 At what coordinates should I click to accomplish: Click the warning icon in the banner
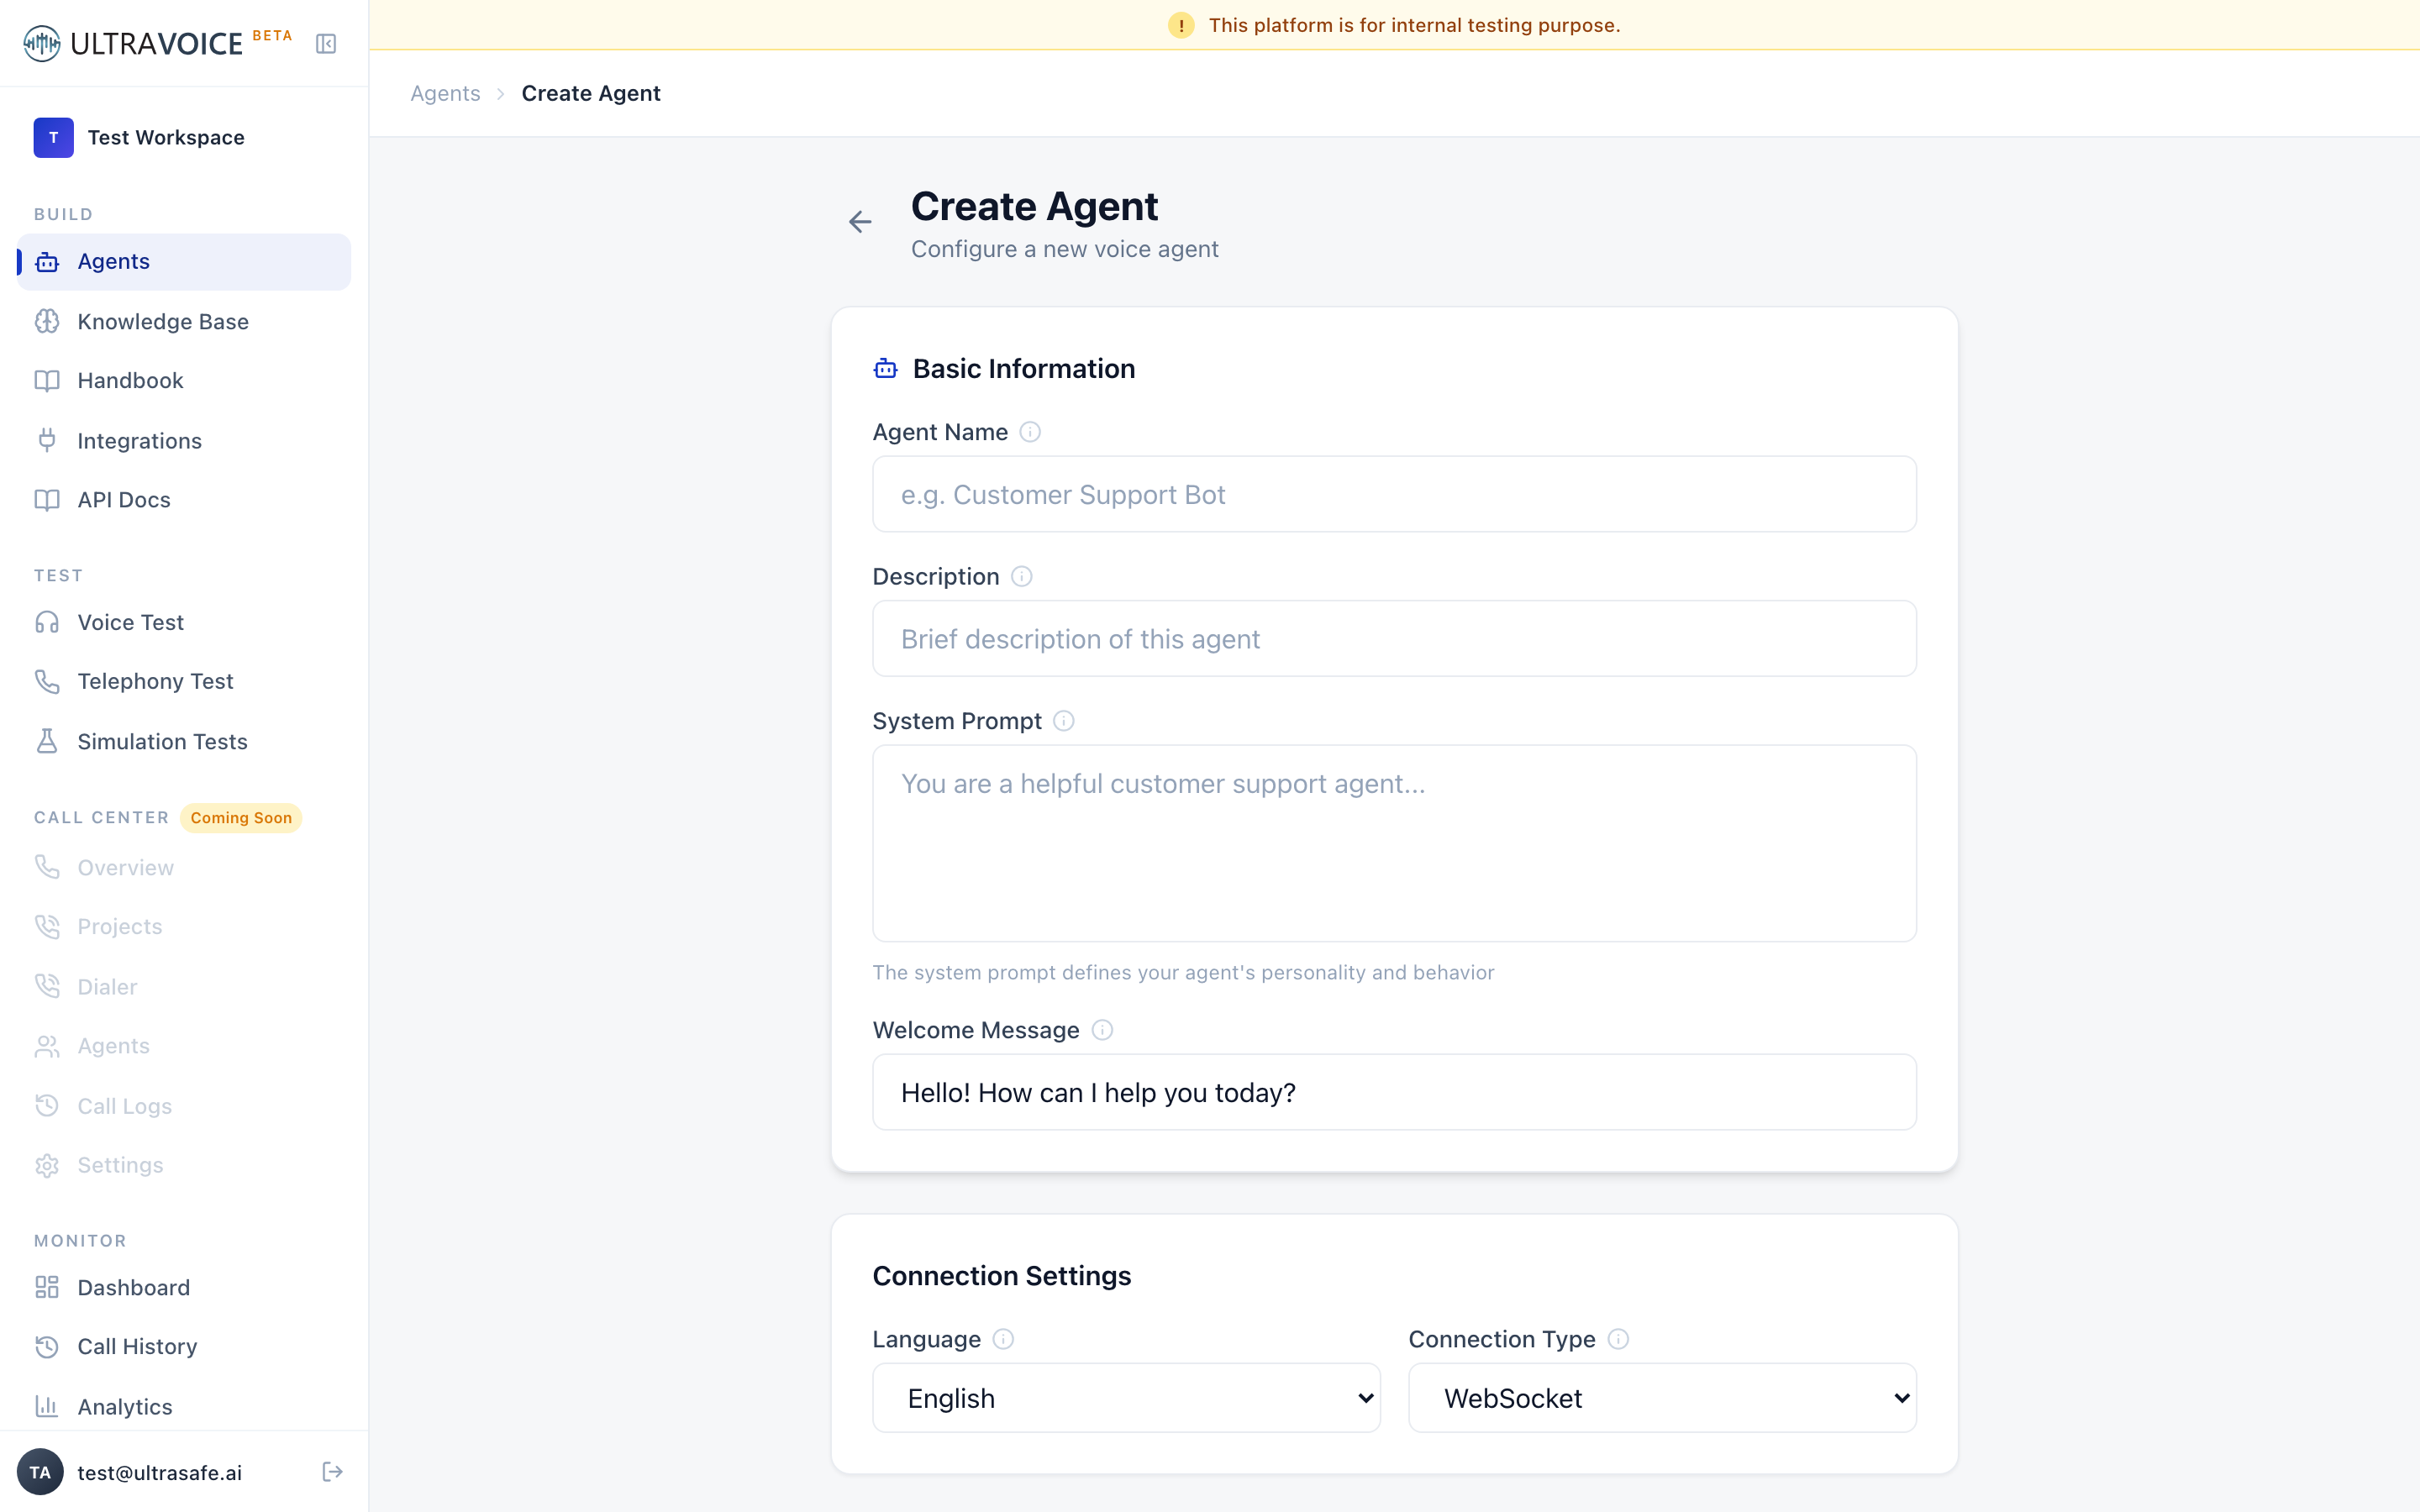pyautogui.click(x=1181, y=25)
